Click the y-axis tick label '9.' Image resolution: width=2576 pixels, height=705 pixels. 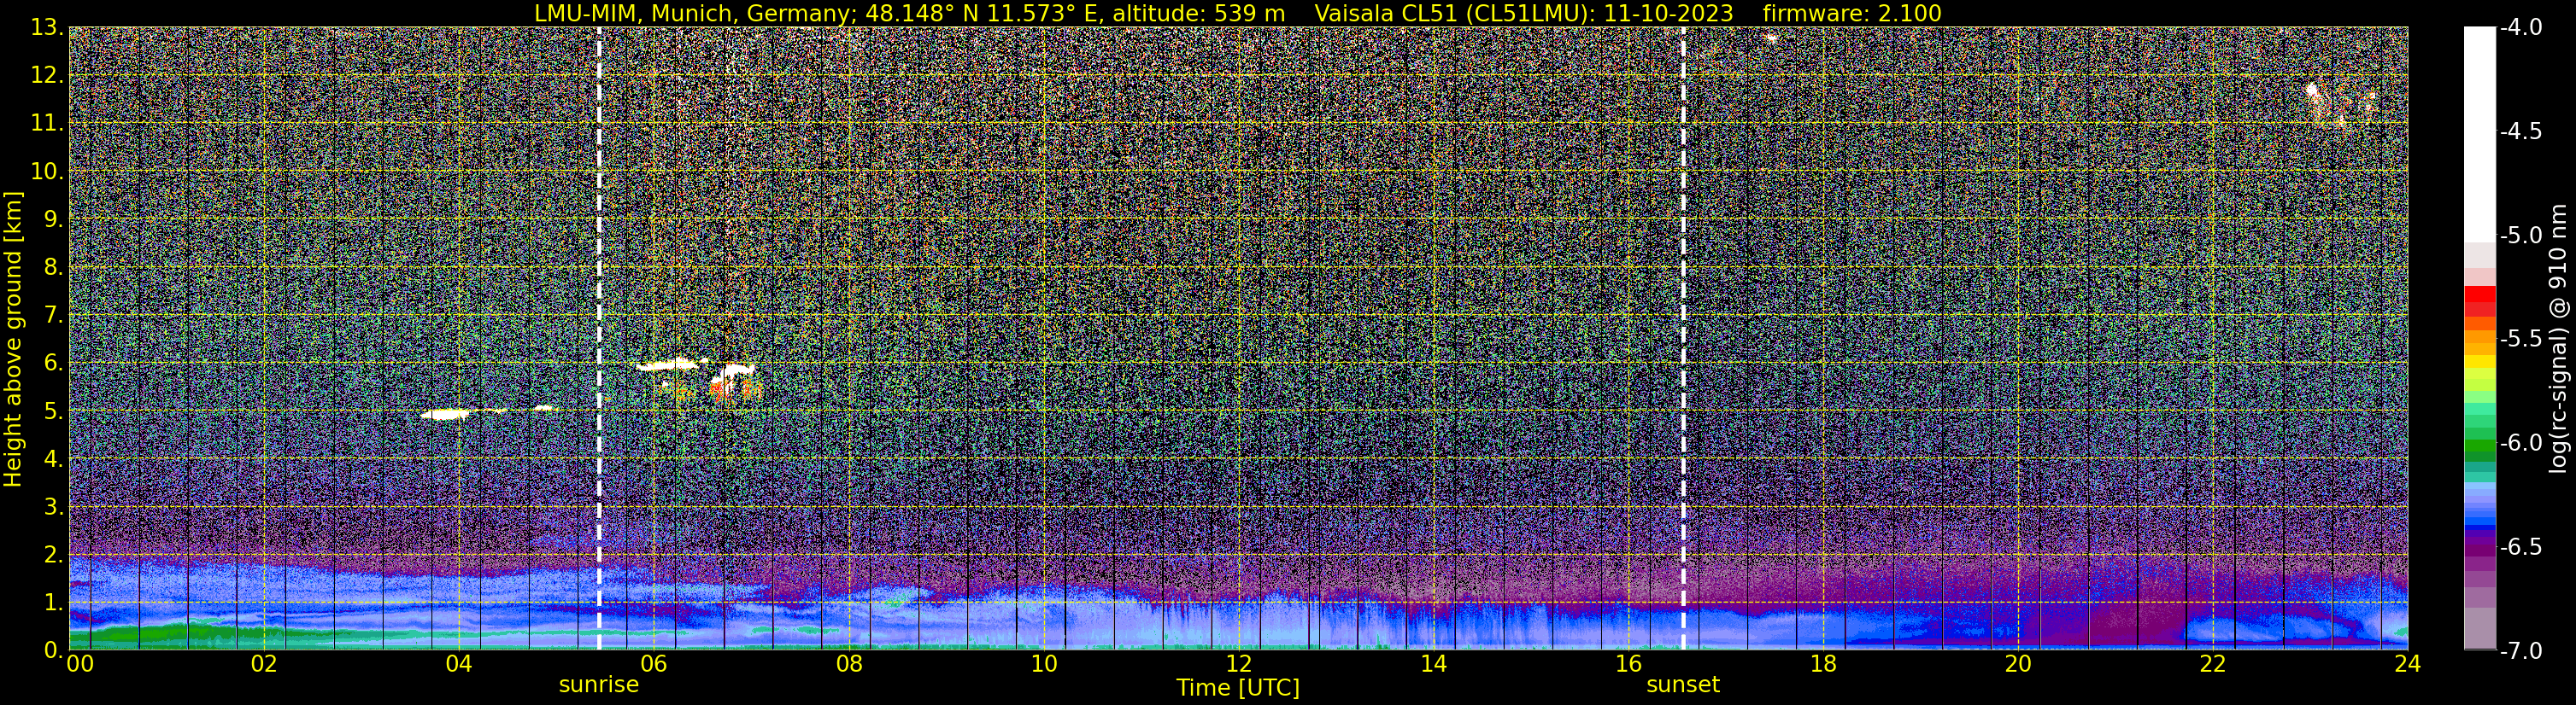pos(54,219)
